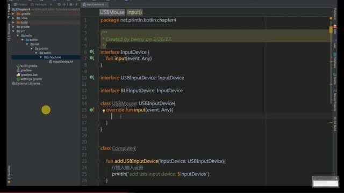Open the Database tool window on right strip
The image size is (344, 193).
pos(335,60)
